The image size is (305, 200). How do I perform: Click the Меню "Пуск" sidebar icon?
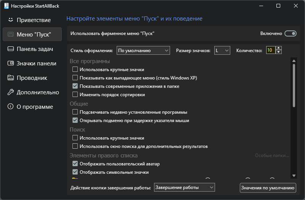click(11, 34)
